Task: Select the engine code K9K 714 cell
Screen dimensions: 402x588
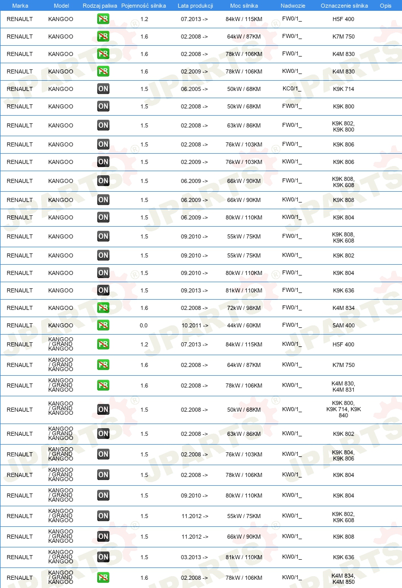Action: pyautogui.click(x=343, y=89)
